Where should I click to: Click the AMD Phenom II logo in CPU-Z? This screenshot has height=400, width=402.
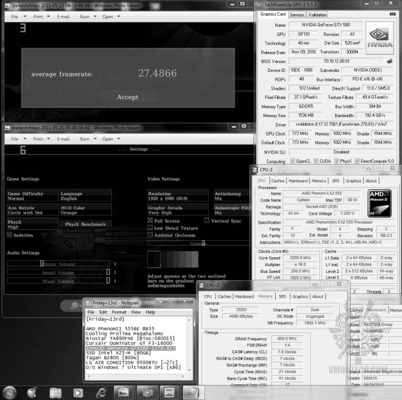click(x=380, y=203)
